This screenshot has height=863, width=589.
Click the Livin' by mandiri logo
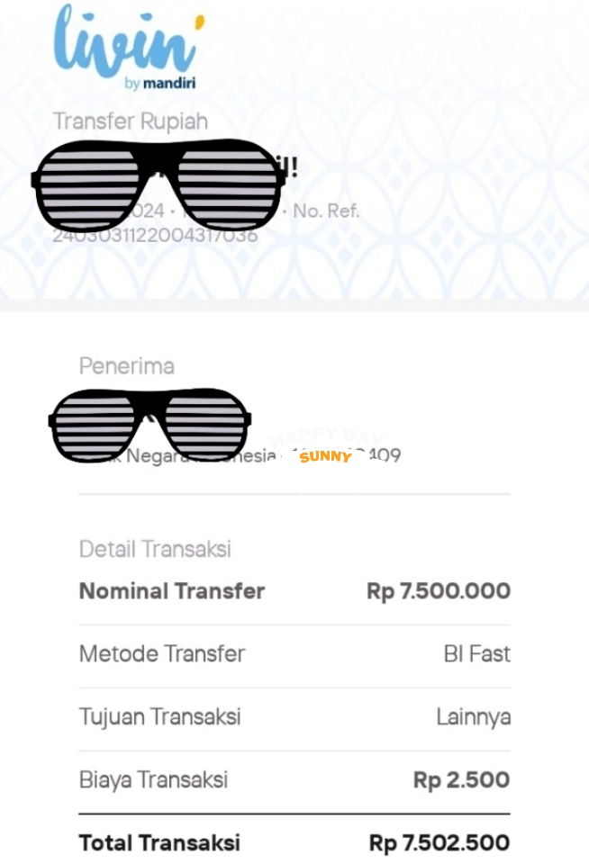click(126, 49)
